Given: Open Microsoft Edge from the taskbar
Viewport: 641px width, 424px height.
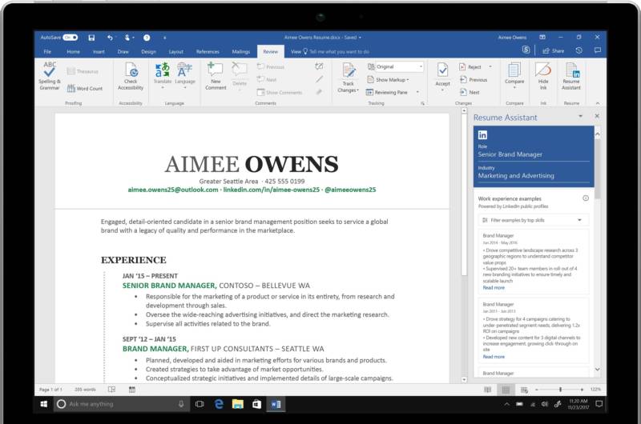Looking at the screenshot, I should tap(219, 404).
